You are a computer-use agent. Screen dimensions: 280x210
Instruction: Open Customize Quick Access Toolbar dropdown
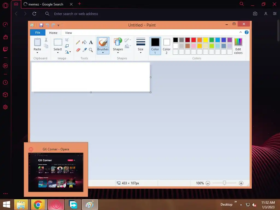point(59,25)
